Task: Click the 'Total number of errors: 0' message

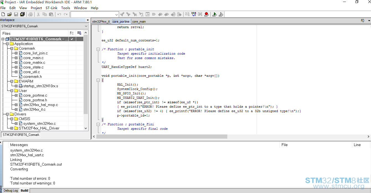Action: [30, 179]
